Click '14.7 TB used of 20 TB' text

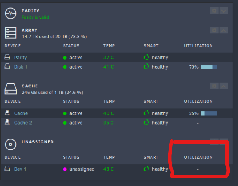(x=54, y=37)
